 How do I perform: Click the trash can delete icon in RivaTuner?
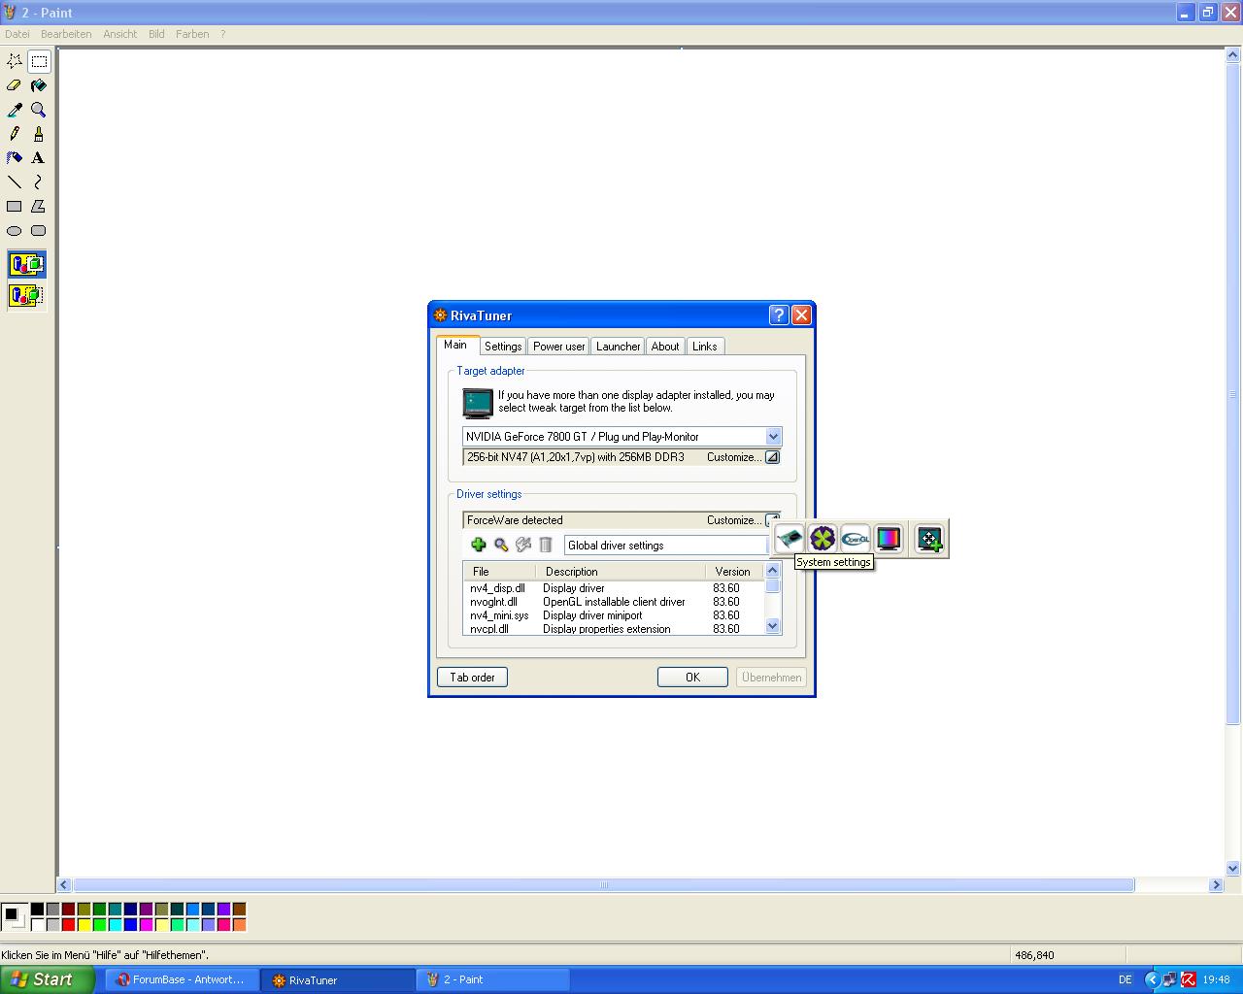tap(546, 546)
